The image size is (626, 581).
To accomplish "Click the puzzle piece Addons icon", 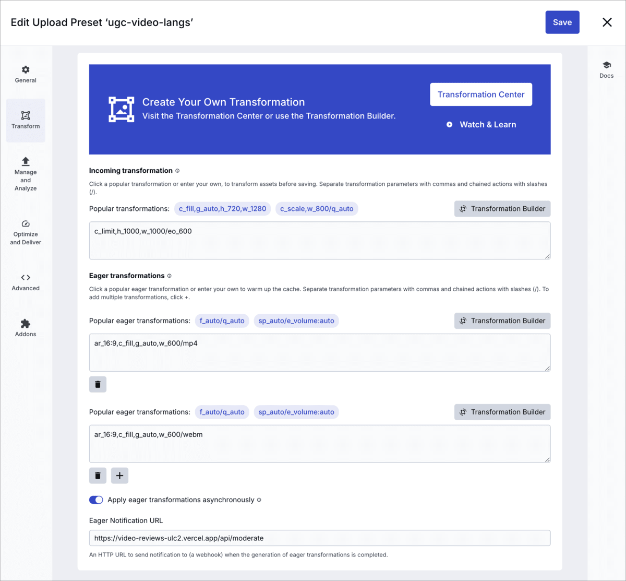I will 26,324.
